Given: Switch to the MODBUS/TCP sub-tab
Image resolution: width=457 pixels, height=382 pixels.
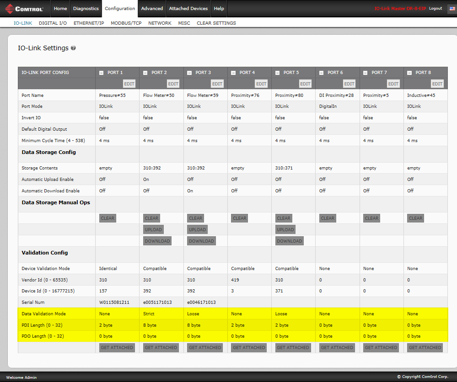Looking at the screenshot, I should pyautogui.click(x=126, y=23).
